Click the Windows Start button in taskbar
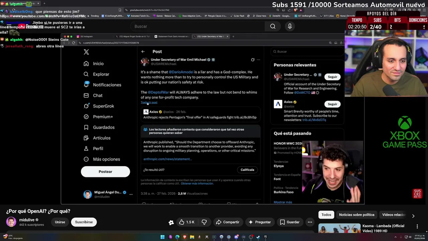Viewport: 428px width, 241px height. pyautogui.click(x=163, y=237)
